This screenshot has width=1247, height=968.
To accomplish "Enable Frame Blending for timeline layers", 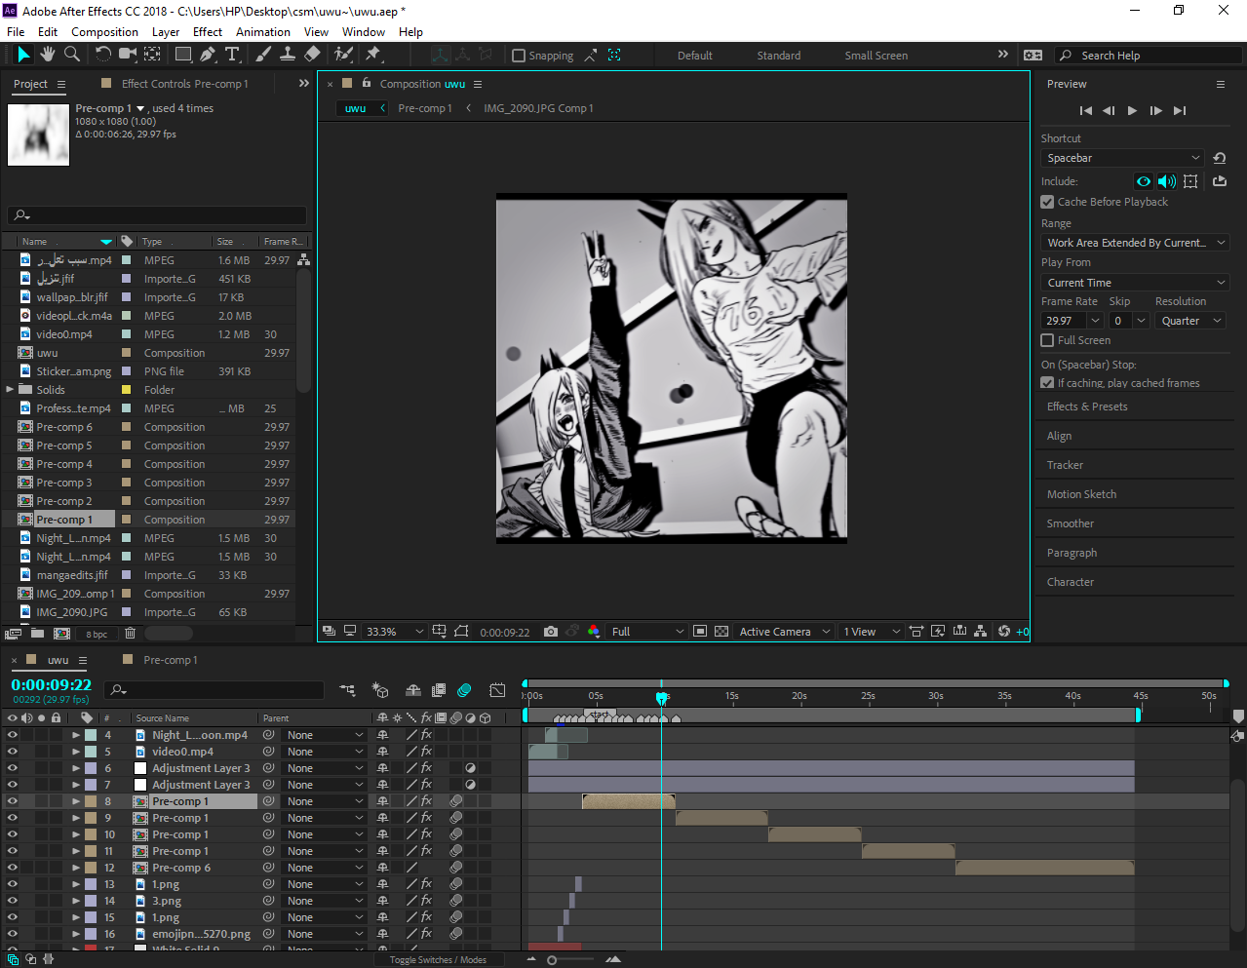I will [439, 690].
